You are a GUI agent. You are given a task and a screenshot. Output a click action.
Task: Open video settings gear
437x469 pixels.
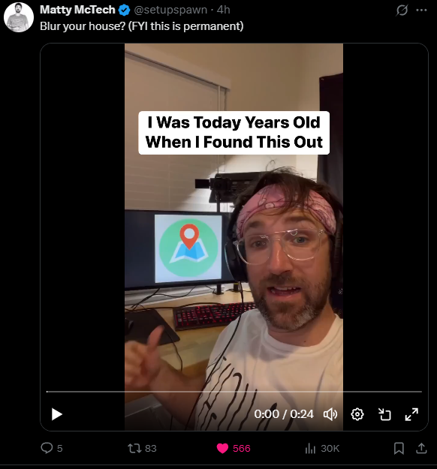pos(357,414)
